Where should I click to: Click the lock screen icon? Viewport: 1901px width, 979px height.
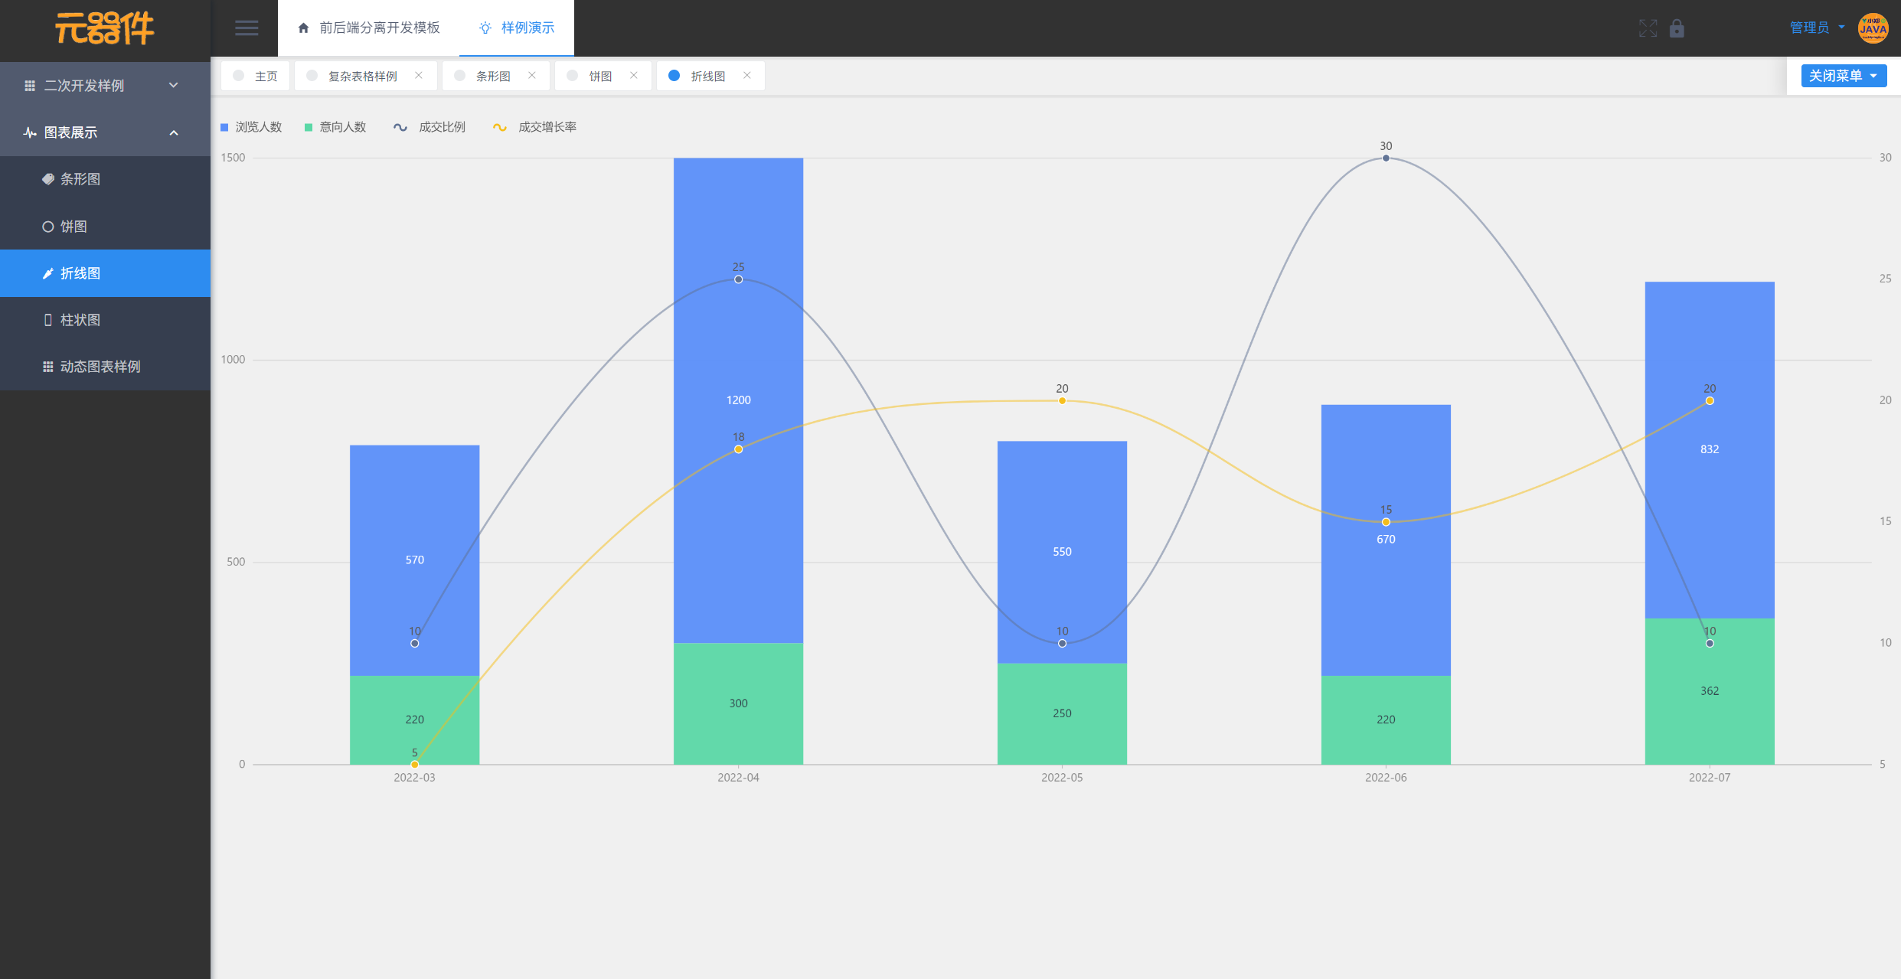[x=1677, y=28]
